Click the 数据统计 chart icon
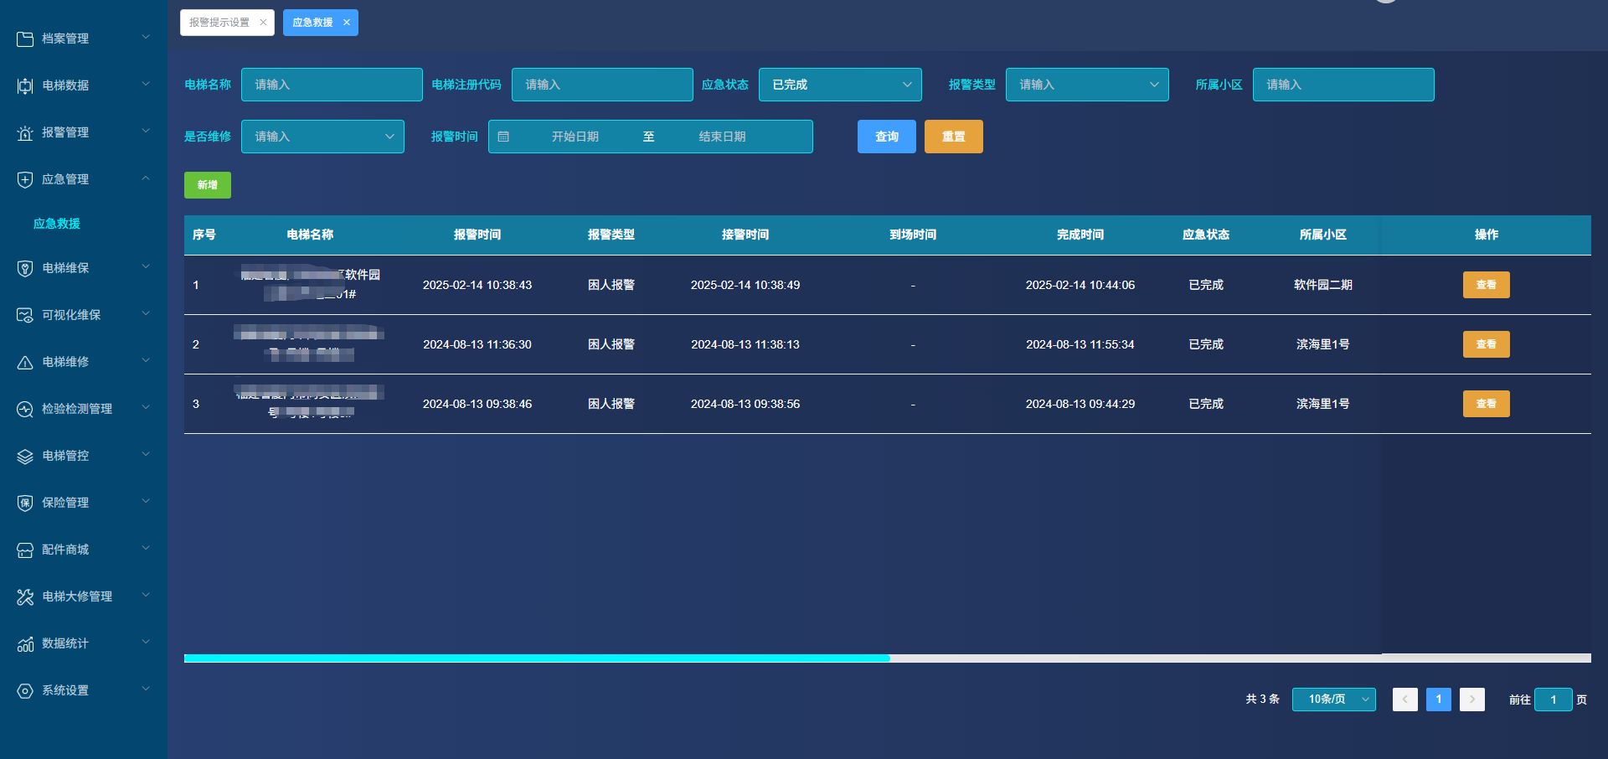 (25, 643)
